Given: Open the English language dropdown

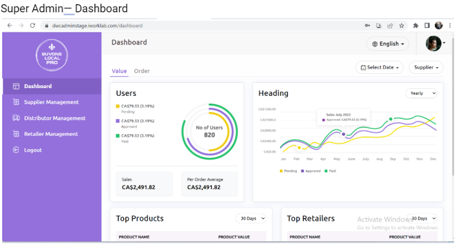Looking at the screenshot, I should tap(388, 44).
